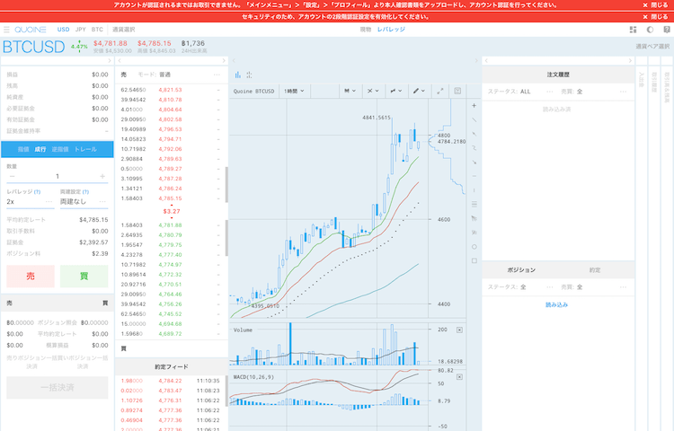Switch to レバレッジ margin trading
This screenshot has height=431, width=674.
click(391, 30)
